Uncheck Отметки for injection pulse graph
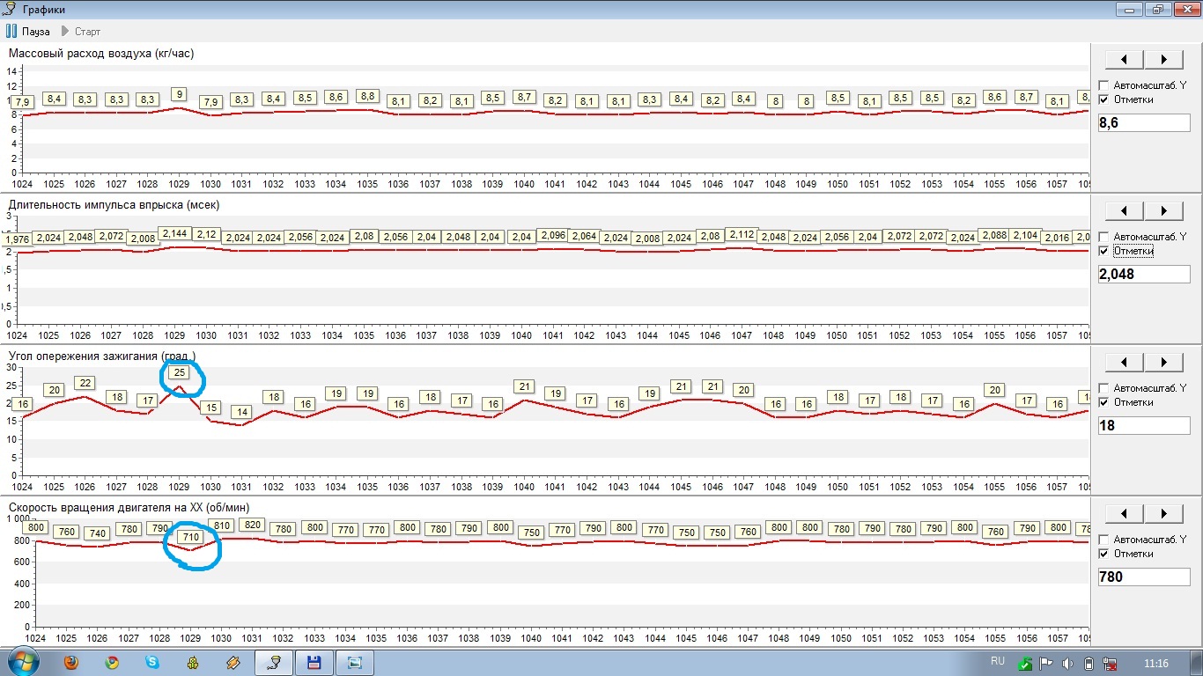This screenshot has width=1203, height=676. (1103, 251)
